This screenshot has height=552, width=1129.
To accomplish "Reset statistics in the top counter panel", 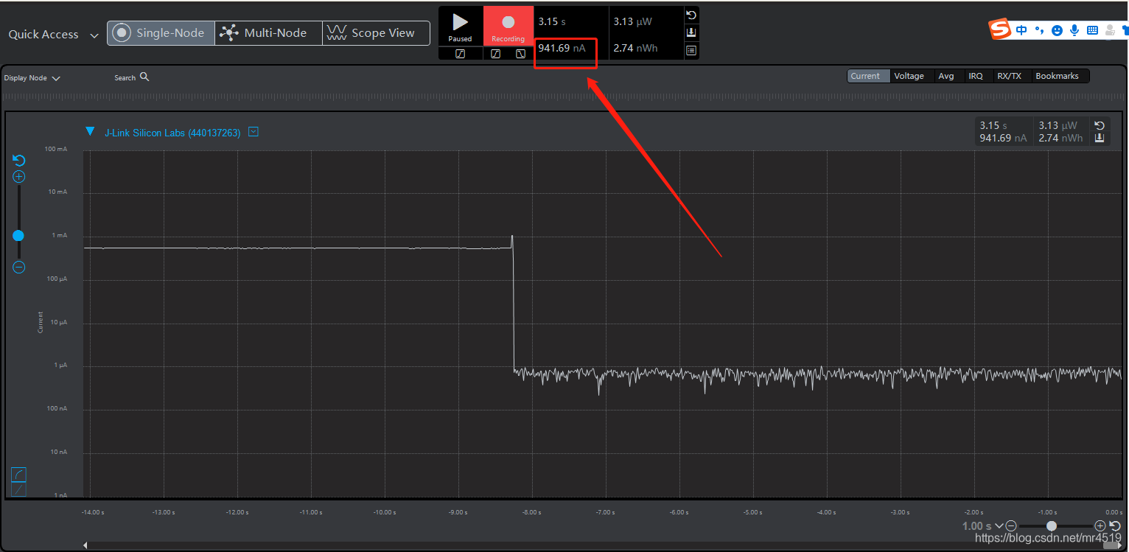I will coord(691,15).
